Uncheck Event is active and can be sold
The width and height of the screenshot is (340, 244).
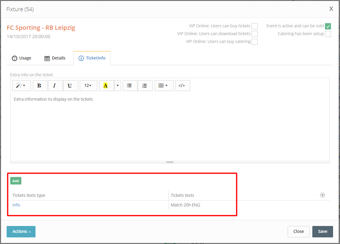pos(328,26)
